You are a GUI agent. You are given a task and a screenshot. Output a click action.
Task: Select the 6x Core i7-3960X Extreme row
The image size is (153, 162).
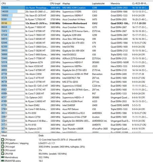coord(75,47)
